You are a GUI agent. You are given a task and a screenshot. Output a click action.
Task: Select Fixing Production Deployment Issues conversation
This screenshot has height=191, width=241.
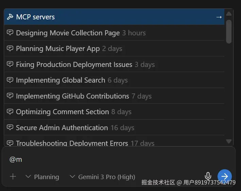(x=74, y=65)
